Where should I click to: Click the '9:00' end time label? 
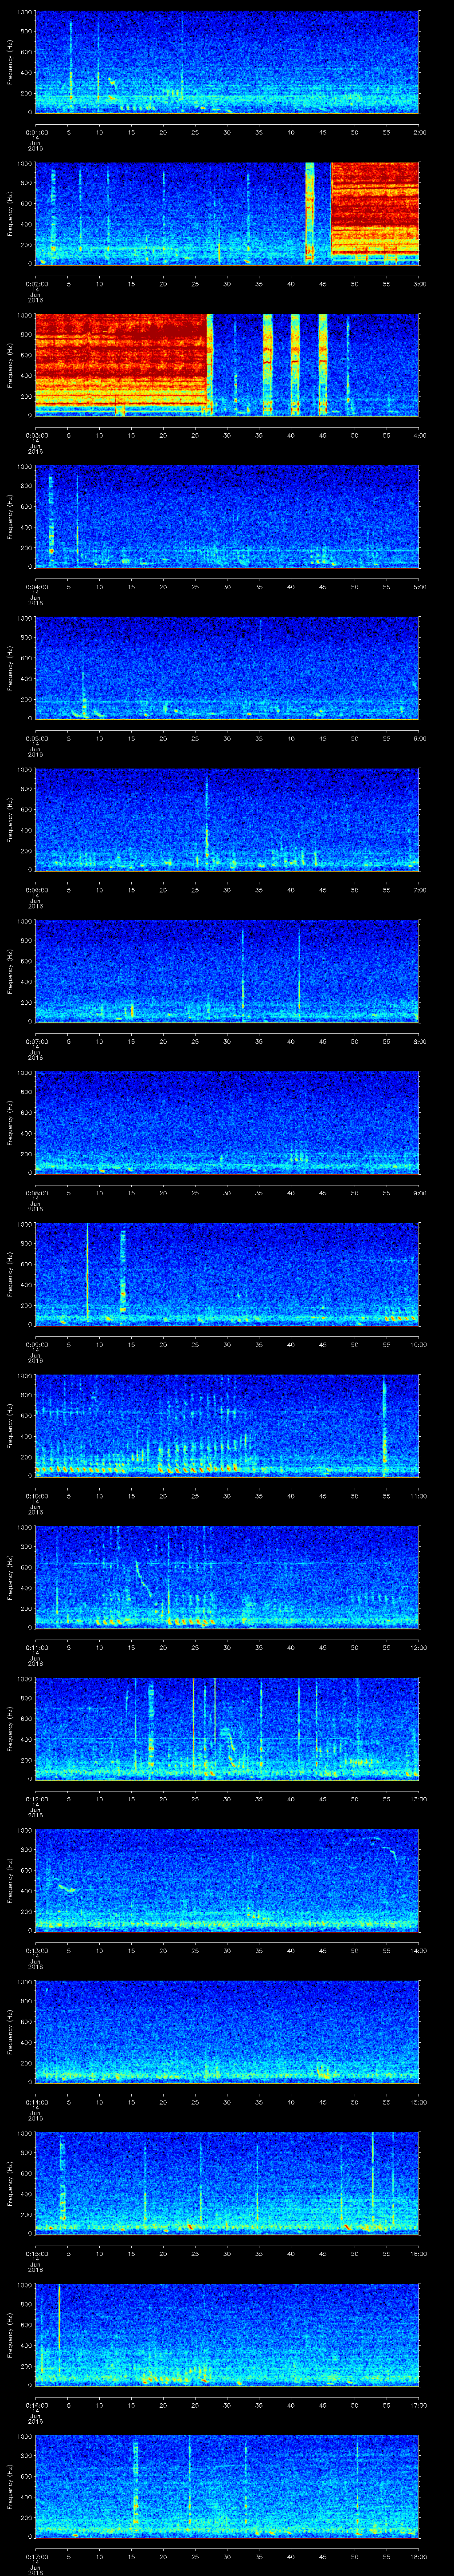click(419, 1193)
